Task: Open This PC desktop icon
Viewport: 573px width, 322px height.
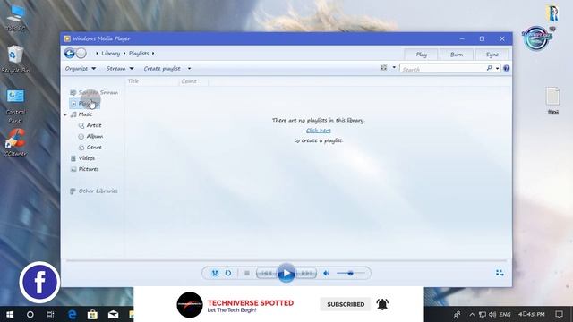Action: (15, 18)
